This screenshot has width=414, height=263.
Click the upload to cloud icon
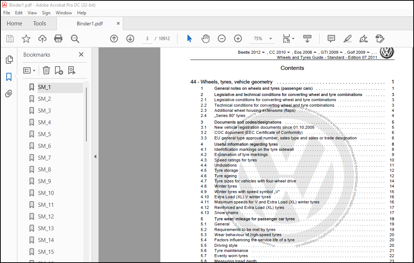click(x=42, y=39)
